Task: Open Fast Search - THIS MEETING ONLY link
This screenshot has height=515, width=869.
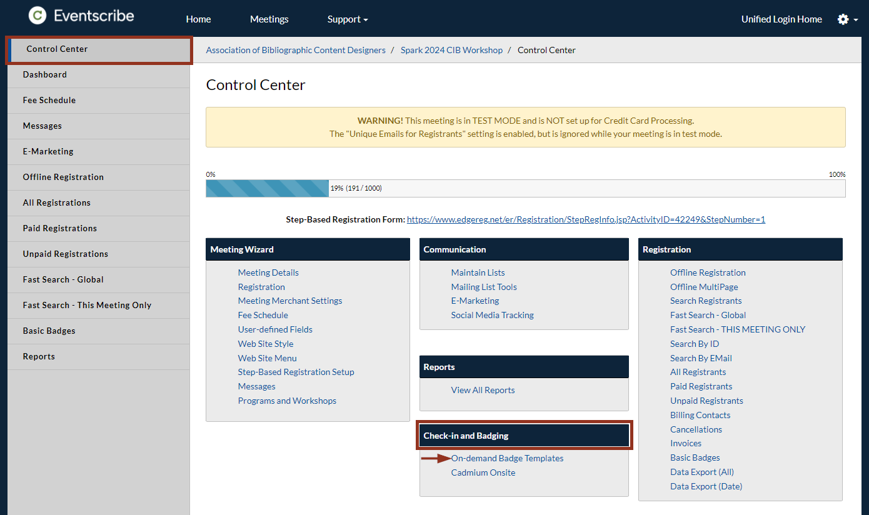Action: point(738,329)
